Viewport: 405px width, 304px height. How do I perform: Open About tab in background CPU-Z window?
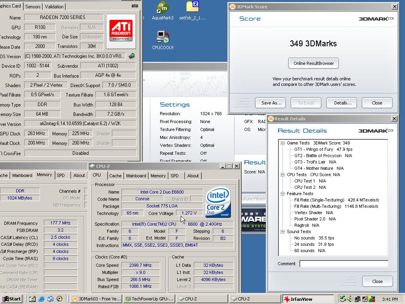point(79,175)
